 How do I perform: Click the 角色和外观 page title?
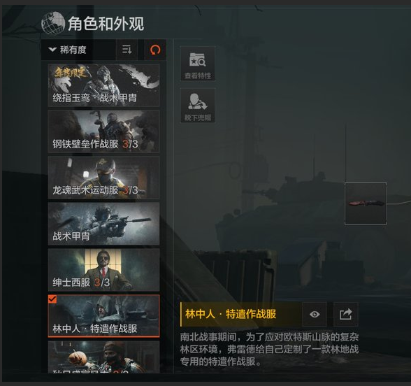click(x=106, y=24)
